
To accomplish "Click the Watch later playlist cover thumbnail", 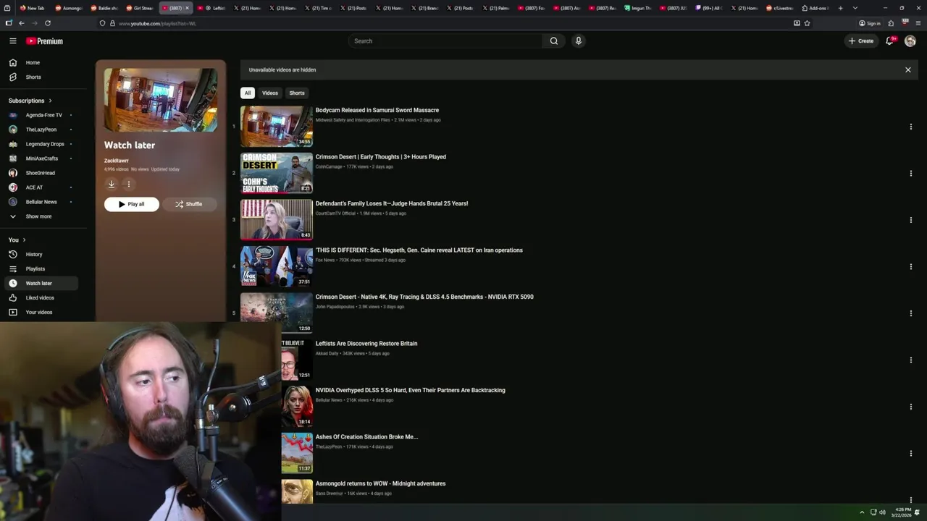I will point(160,100).
